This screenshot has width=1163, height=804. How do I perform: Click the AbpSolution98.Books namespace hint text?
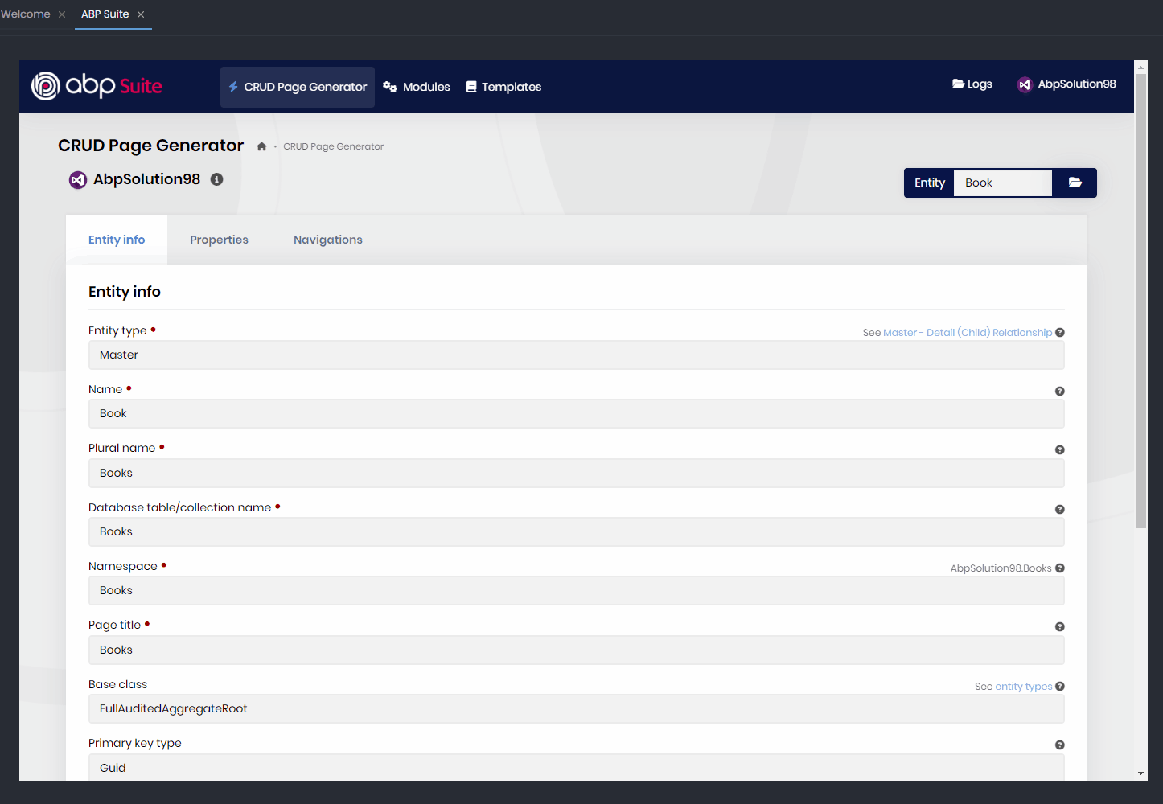click(1001, 568)
